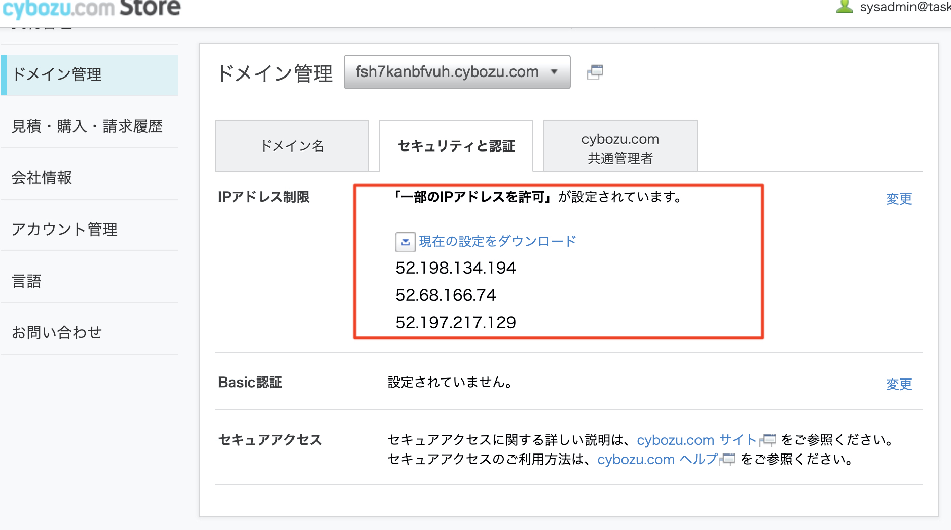Image resolution: width=951 pixels, height=530 pixels.
Task: Open the fsh7kanbfvuh.cybozu.com domain dropdown
Action: pyautogui.click(x=457, y=72)
